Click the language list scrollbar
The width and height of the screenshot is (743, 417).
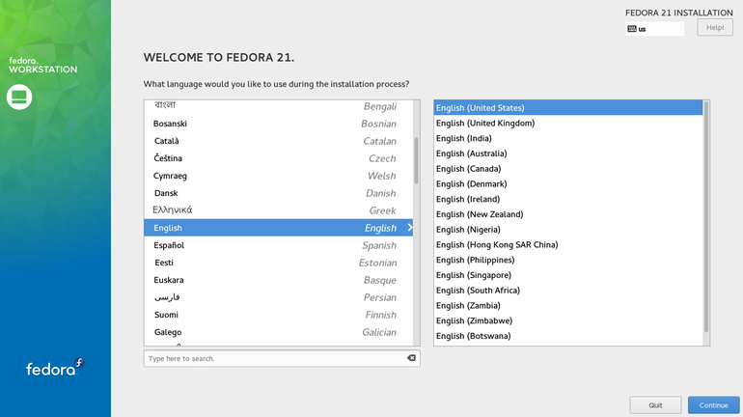(416, 160)
